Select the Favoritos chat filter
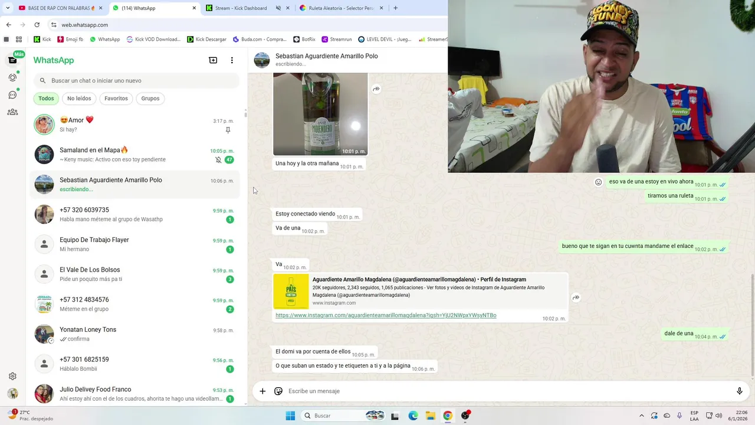Image resolution: width=755 pixels, height=425 pixels. click(x=116, y=99)
